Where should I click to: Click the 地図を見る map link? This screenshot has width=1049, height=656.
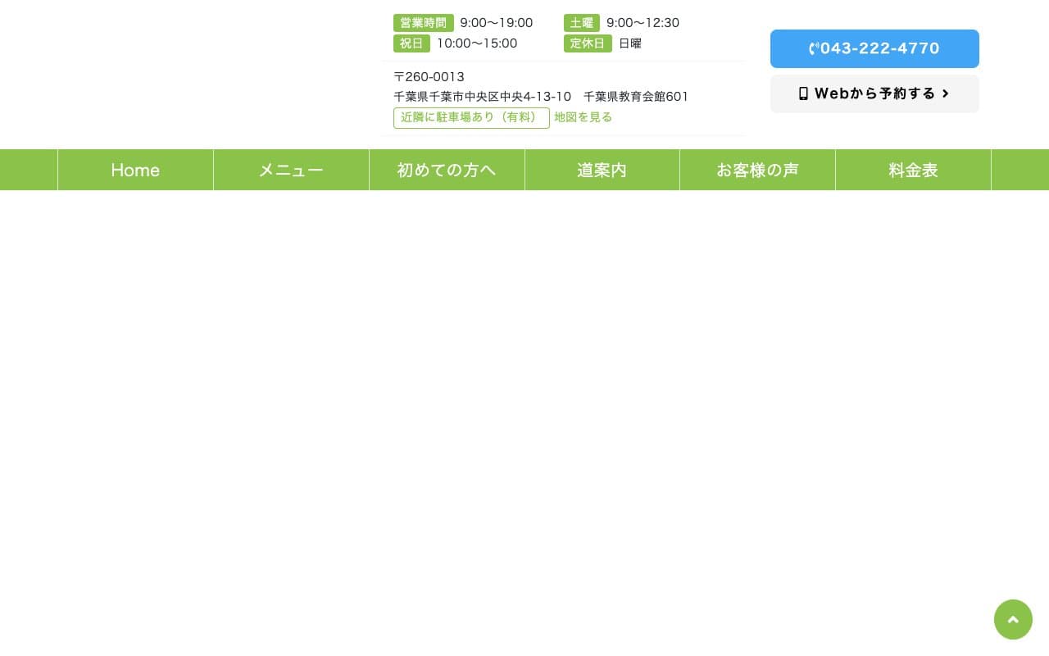pyautogui.click(x=583, y=117)
